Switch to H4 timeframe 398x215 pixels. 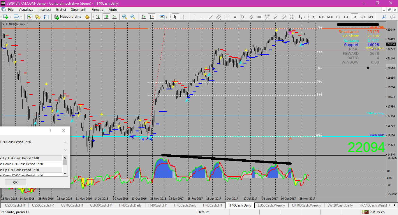[x=346, y=17]
